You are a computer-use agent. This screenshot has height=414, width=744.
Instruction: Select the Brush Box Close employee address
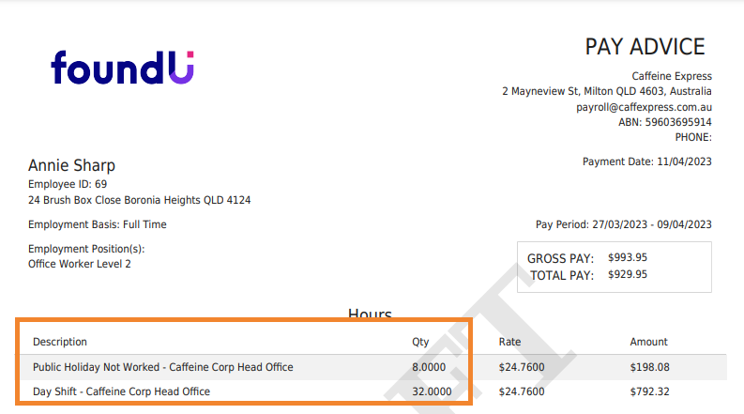pos(139,200)
